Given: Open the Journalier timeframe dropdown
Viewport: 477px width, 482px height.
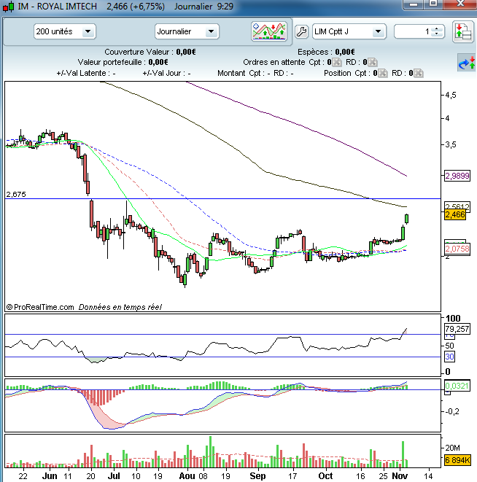Looking at the screenshot, I should [187, 31].
